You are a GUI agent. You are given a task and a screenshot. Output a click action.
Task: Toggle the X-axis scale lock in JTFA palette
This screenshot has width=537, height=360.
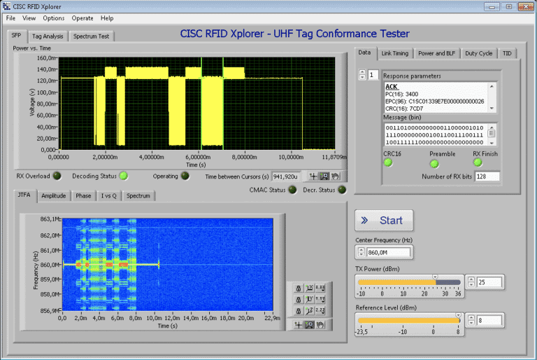[x=299, y=289]
